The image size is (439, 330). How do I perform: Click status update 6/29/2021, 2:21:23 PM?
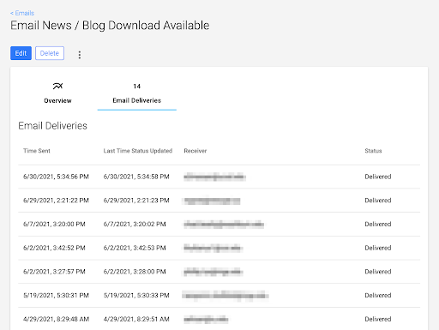(x=136, y=201)
